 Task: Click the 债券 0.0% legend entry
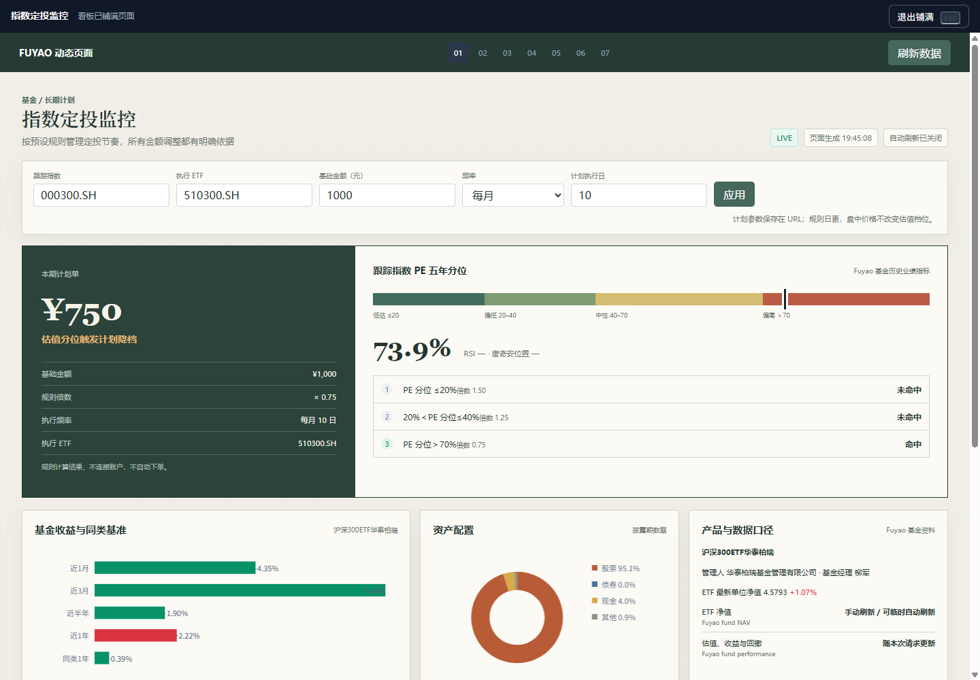coord(613,585)
